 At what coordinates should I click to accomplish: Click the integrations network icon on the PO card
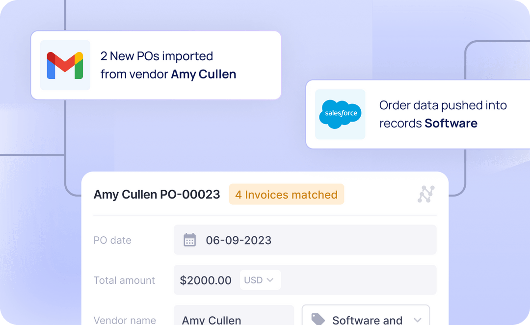426,194
